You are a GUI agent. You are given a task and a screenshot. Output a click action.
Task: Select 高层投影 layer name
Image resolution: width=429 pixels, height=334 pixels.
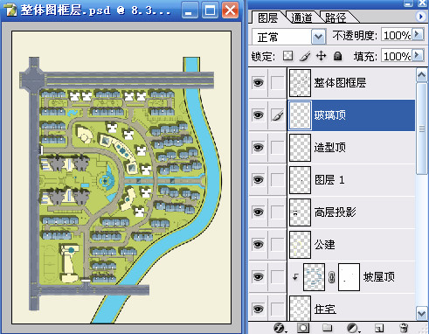coord(335,212)
